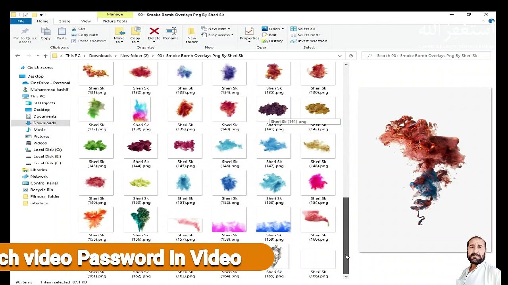The height and width of the screenshot is (285, 508).
Task: Select Music in sidebar
Action: coord(39,129)
